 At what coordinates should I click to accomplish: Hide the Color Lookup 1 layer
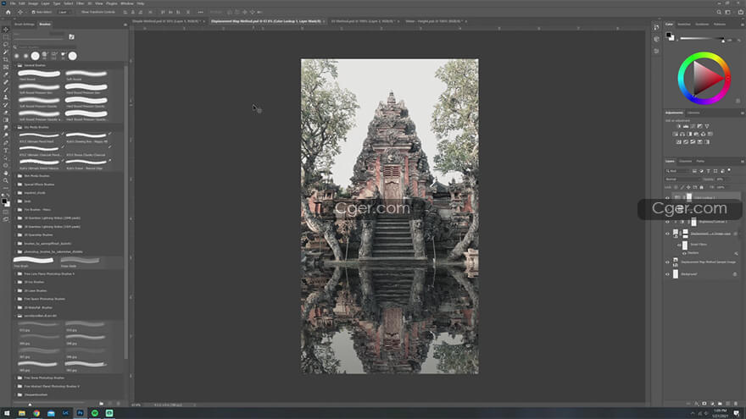[x=667, y=198]
